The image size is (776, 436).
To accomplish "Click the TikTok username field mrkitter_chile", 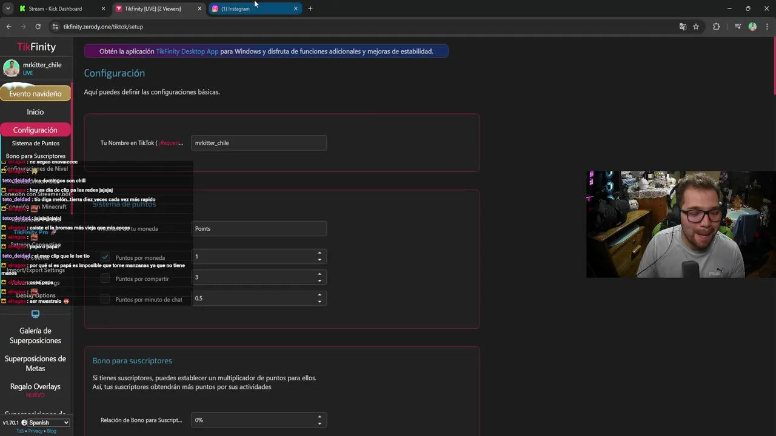I will coord(259,143).
